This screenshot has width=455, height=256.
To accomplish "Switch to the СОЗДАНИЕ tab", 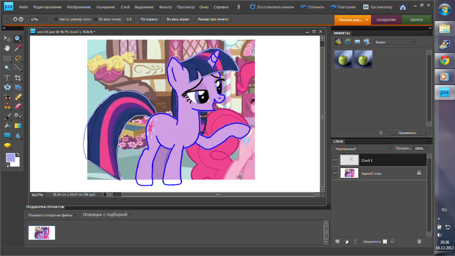I will [x=386, y=20].
